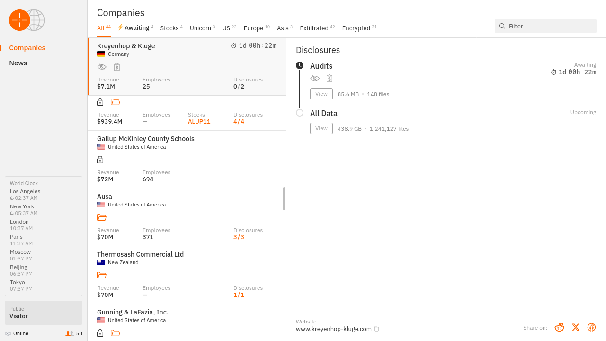Open the News section in the sidebar

[x=18, y=63]
